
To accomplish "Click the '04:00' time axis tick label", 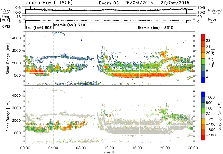I will 53,148.
